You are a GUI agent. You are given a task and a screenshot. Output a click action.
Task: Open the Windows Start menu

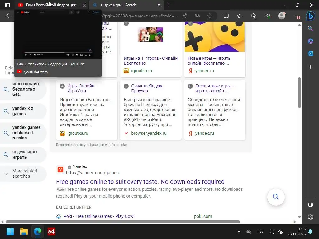click(x=10, y=232)
